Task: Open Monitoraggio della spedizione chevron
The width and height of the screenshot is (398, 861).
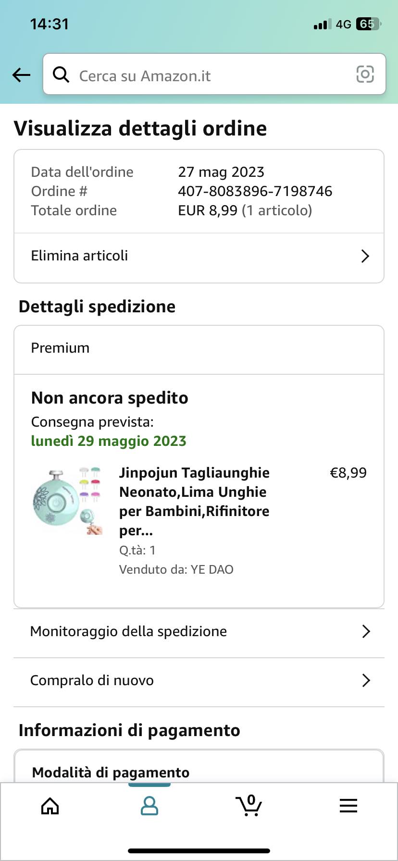Action: (x=366, y=631)
